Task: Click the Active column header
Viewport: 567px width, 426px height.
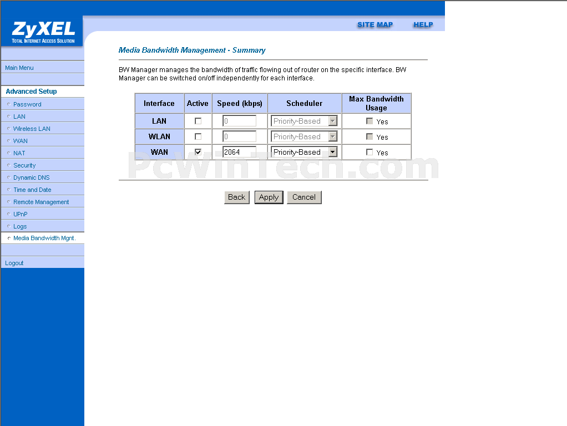Action: pyautogui.click(x=198, y=103)
